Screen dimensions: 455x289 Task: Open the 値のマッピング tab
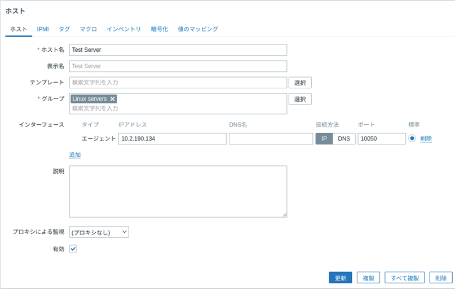pos(197,29)
